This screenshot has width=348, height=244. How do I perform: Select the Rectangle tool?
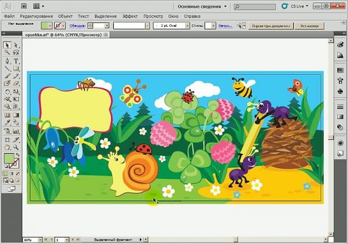16,68
